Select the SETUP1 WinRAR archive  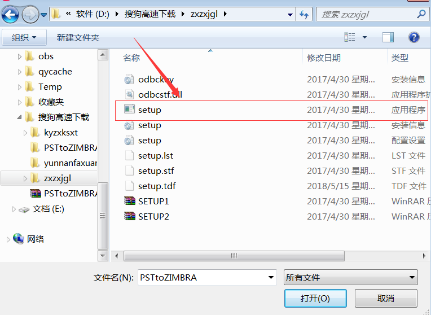click(x=146, y=202)
